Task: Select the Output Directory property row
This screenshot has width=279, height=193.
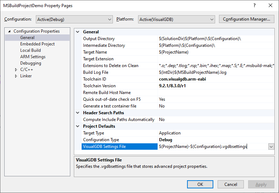Action: tap(120, 39)
